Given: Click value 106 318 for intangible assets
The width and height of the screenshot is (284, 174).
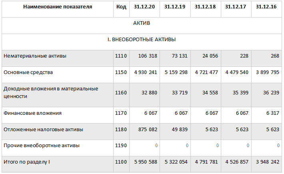Looking at the screenshot, I should [148, 56].
